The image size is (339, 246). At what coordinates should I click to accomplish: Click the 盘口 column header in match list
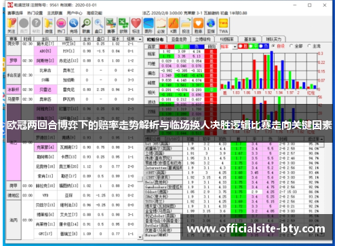pyautogui.click(x=100, y=39)
